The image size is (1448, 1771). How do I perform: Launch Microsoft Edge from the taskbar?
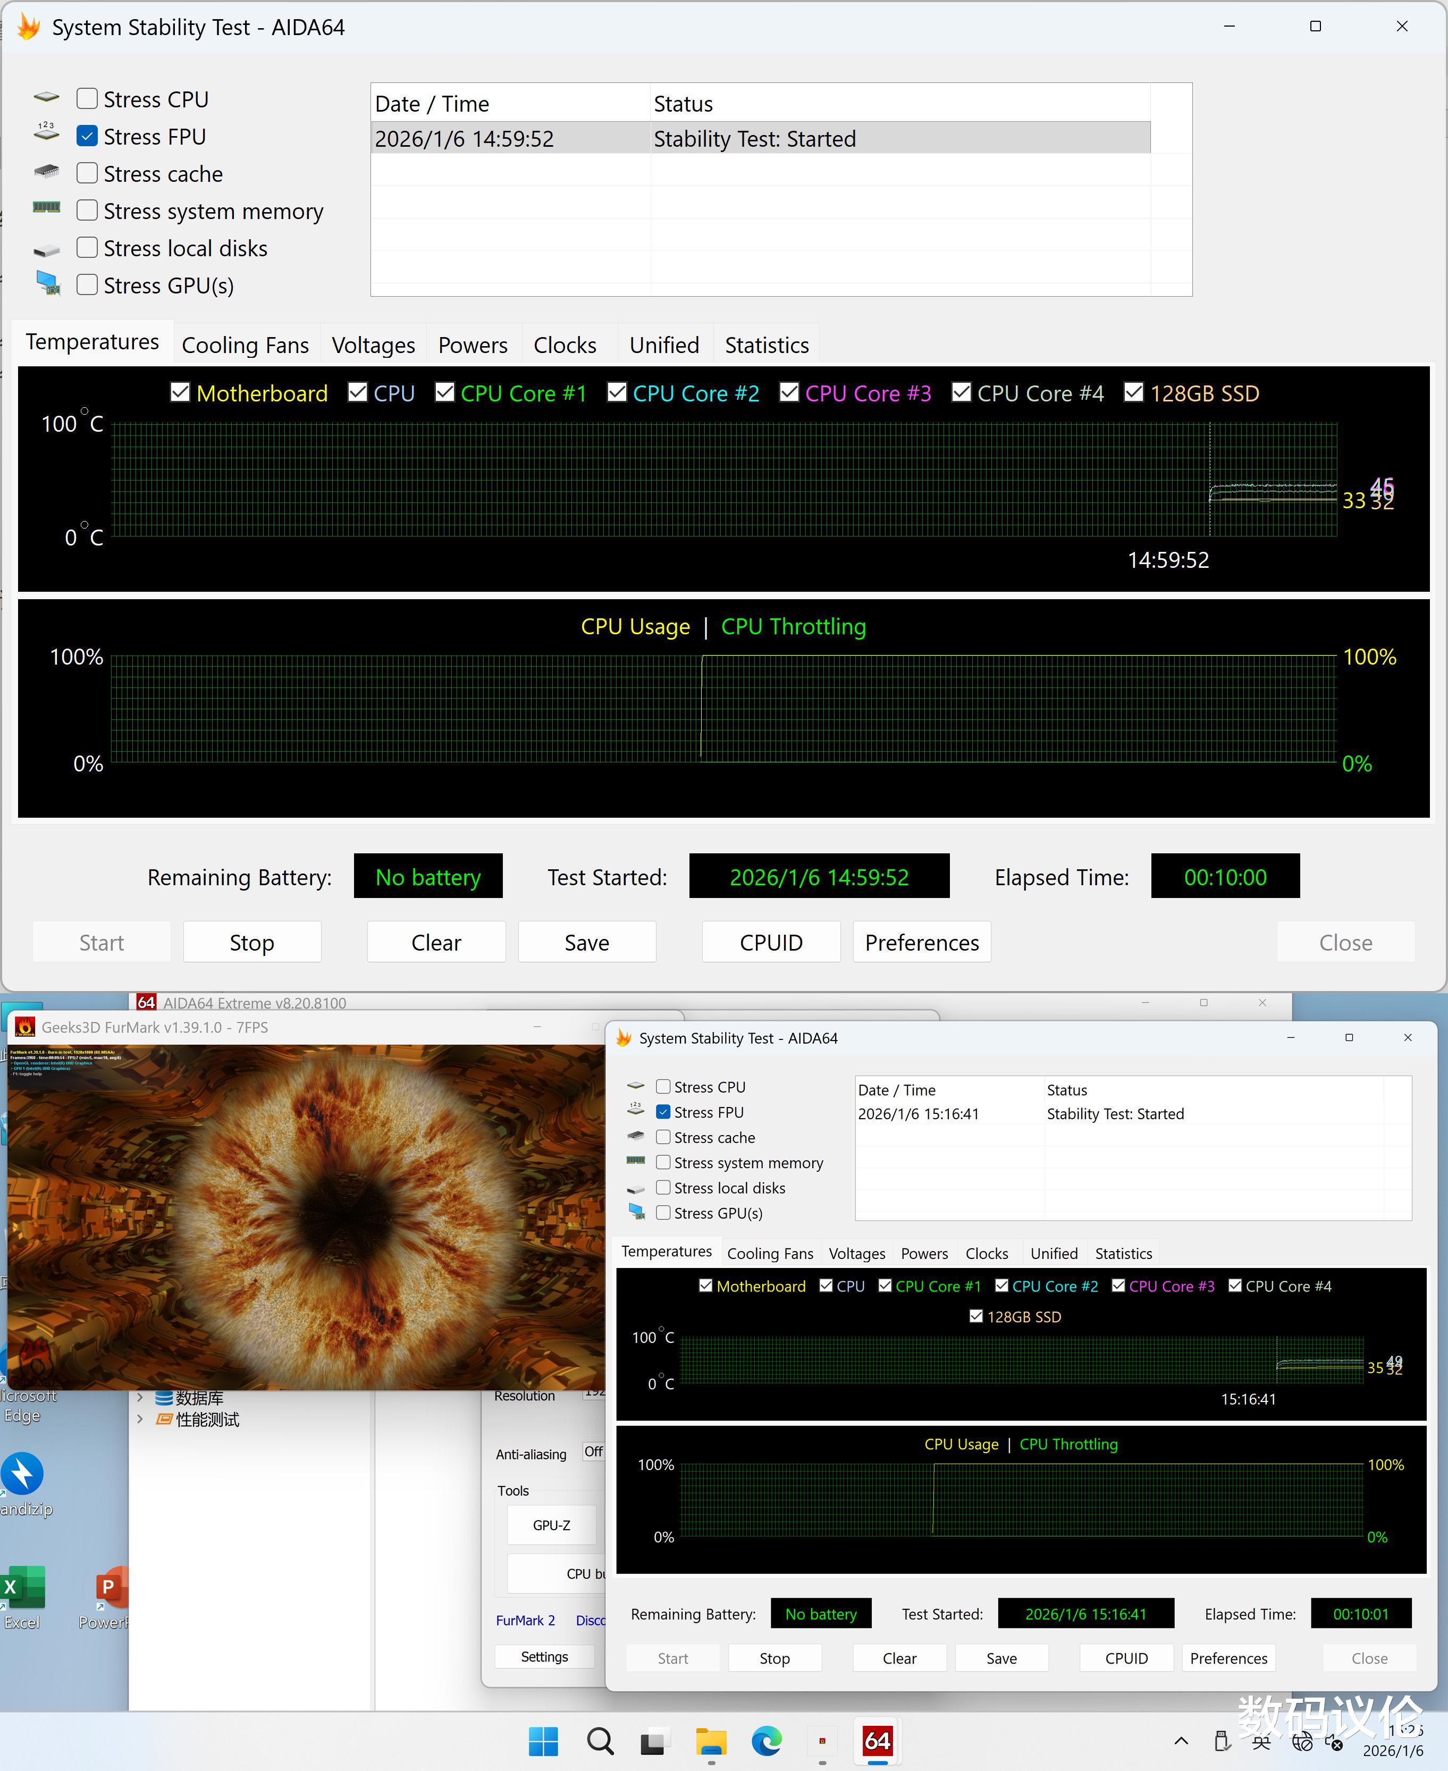767,1741
